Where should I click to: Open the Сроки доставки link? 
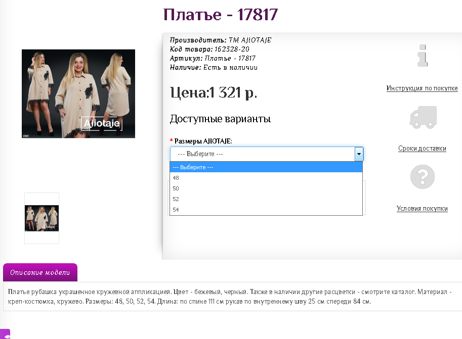[422, 149]
